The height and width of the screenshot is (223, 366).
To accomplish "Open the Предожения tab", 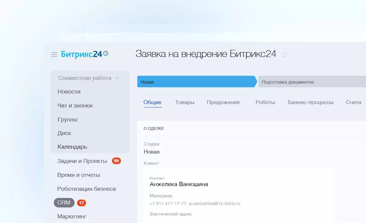I will click(x=223, y=102).
